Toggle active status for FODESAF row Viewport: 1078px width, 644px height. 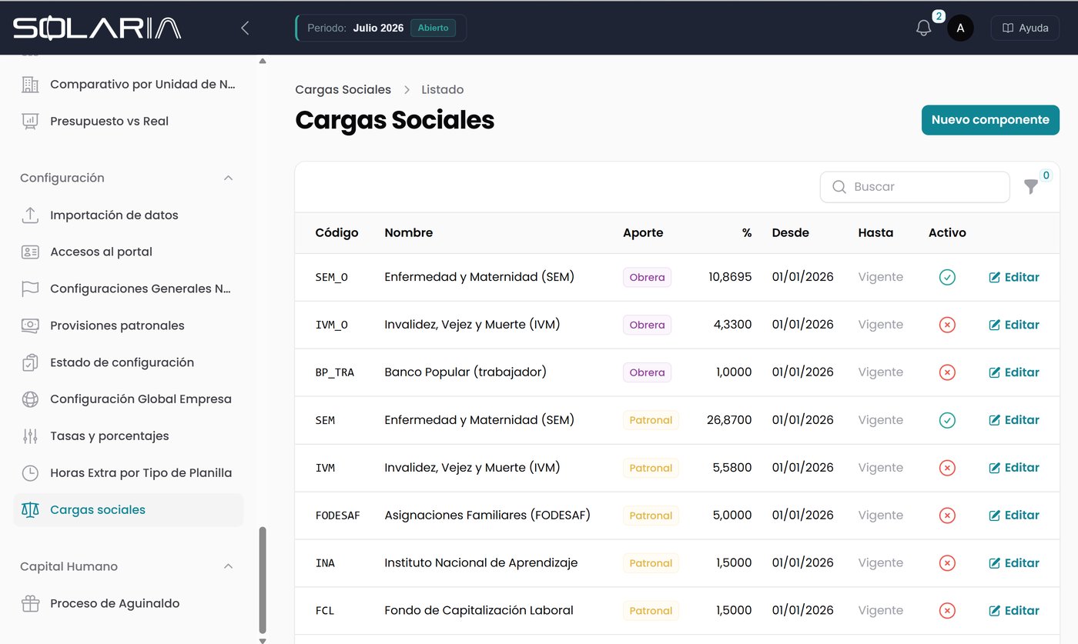pos(947,516)
